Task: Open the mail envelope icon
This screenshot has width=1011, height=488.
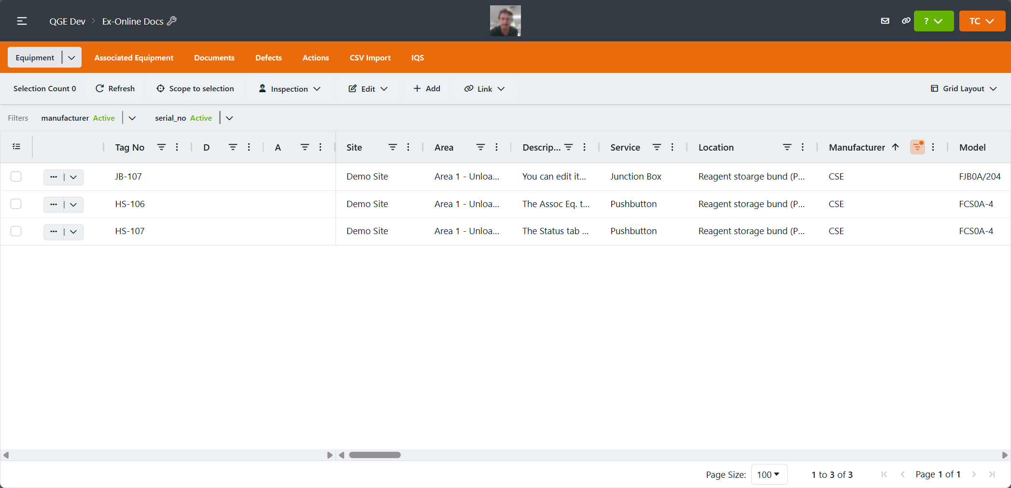Action: coord(885,21)
